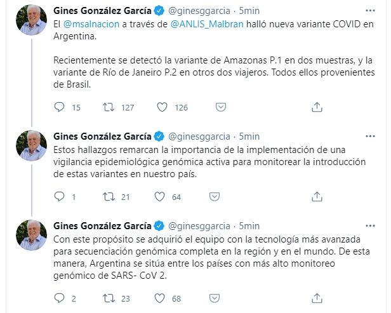Retweet the first tweet with 127 retweets
Image resolution: width=391 pixels, height=313 pixels.
click(x=107, y=107)
